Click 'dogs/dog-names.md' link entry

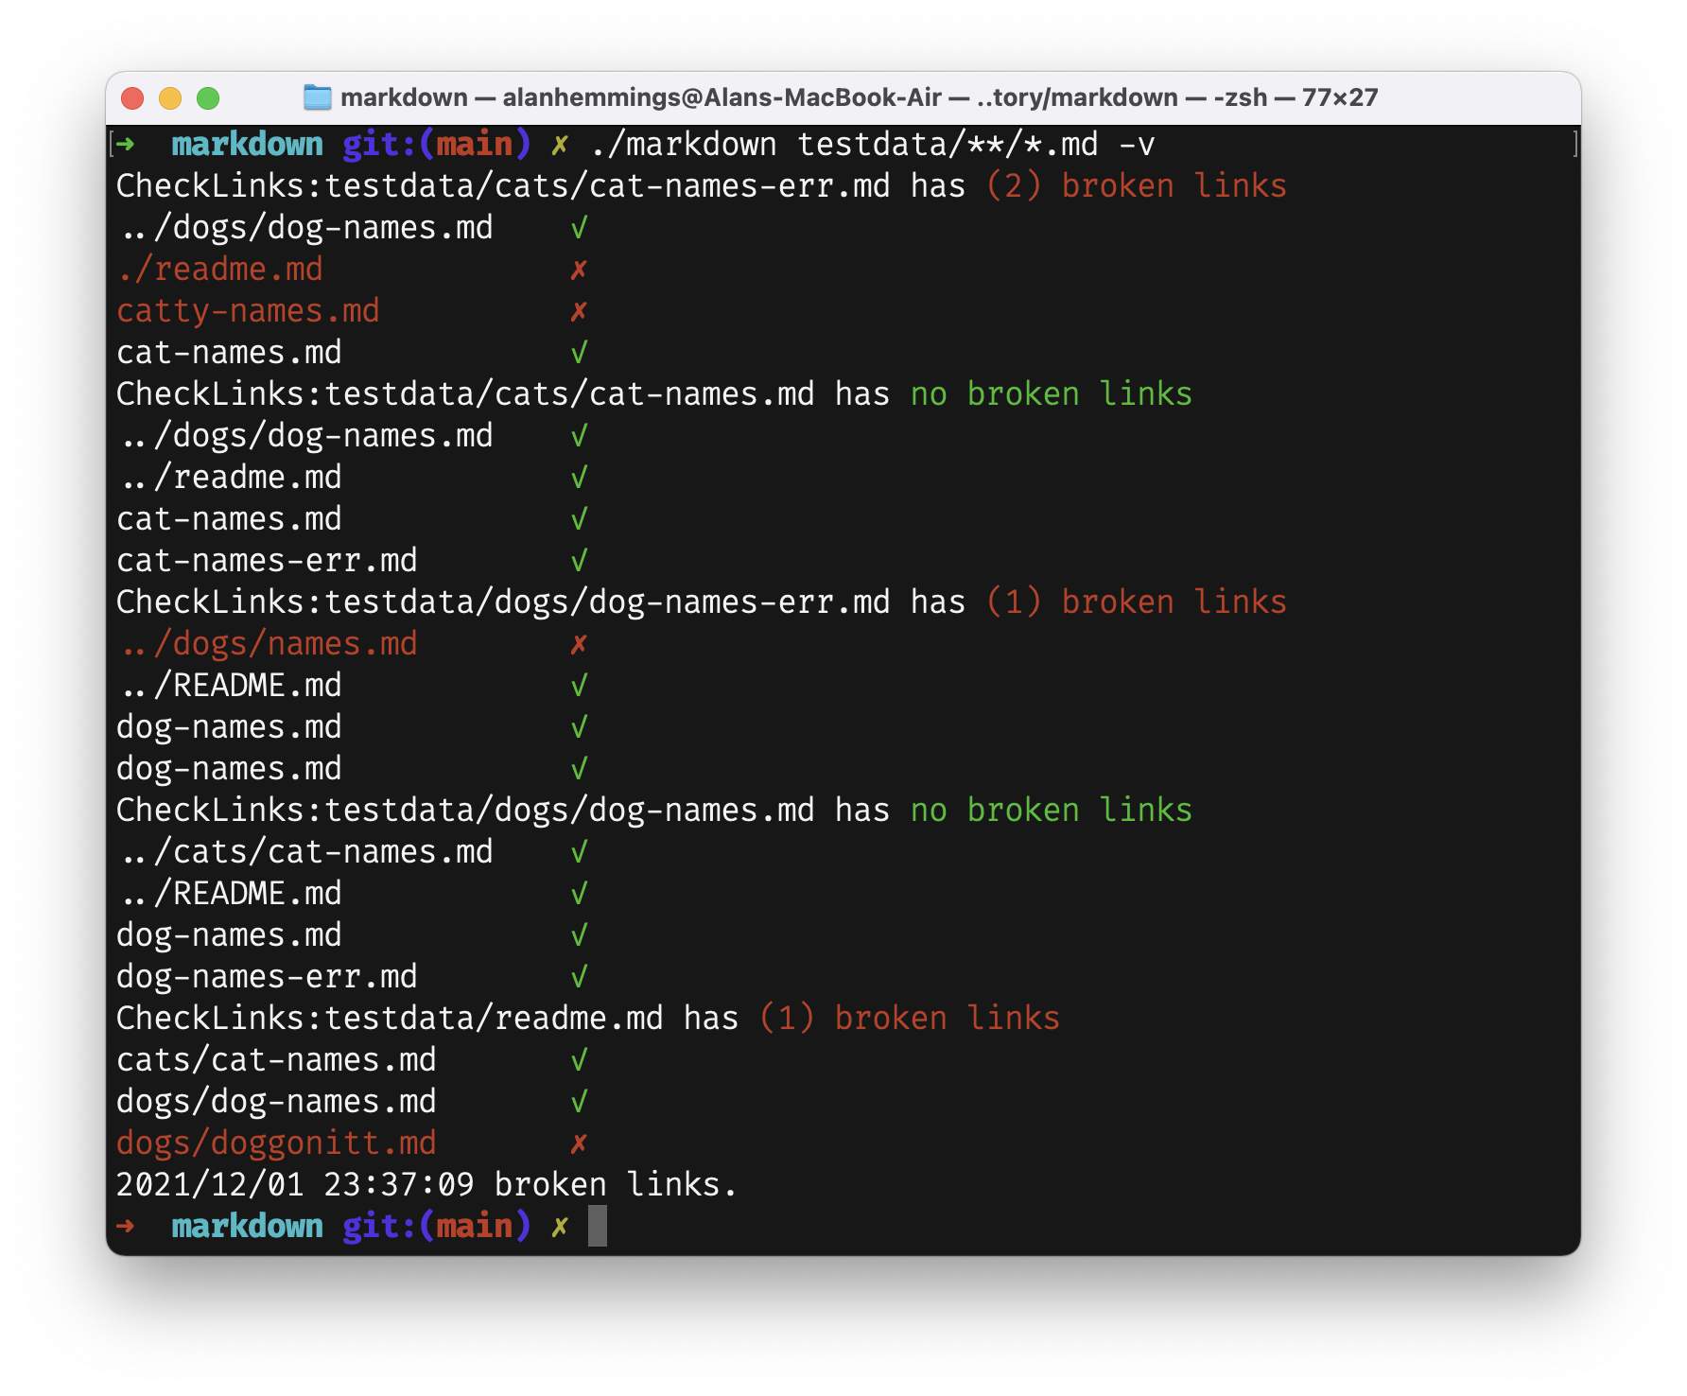[276, 1102]
